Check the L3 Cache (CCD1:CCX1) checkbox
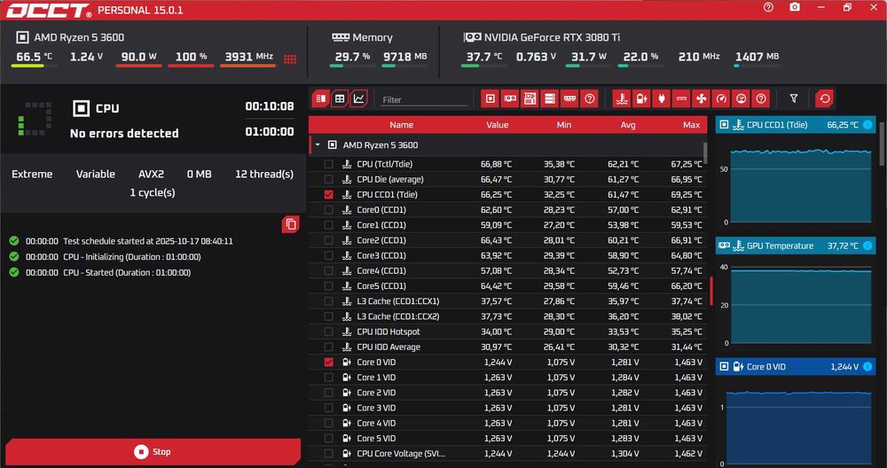This screenshot has width=887, height=468. point(329,301)
